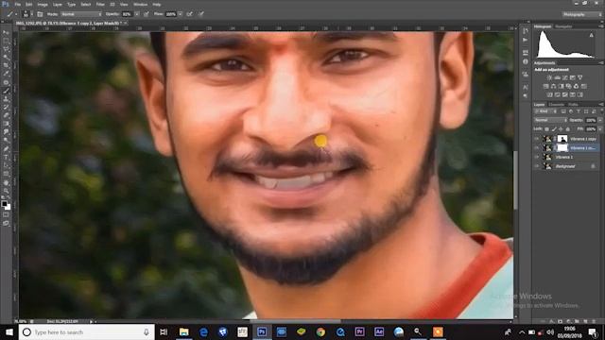Toggle pressure for size button
This screenshot has width=605, height=340.
[201, 14]
